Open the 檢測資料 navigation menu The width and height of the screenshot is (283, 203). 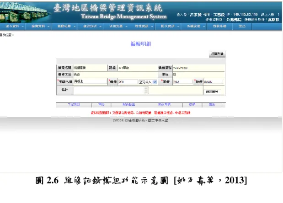point(38,26)
